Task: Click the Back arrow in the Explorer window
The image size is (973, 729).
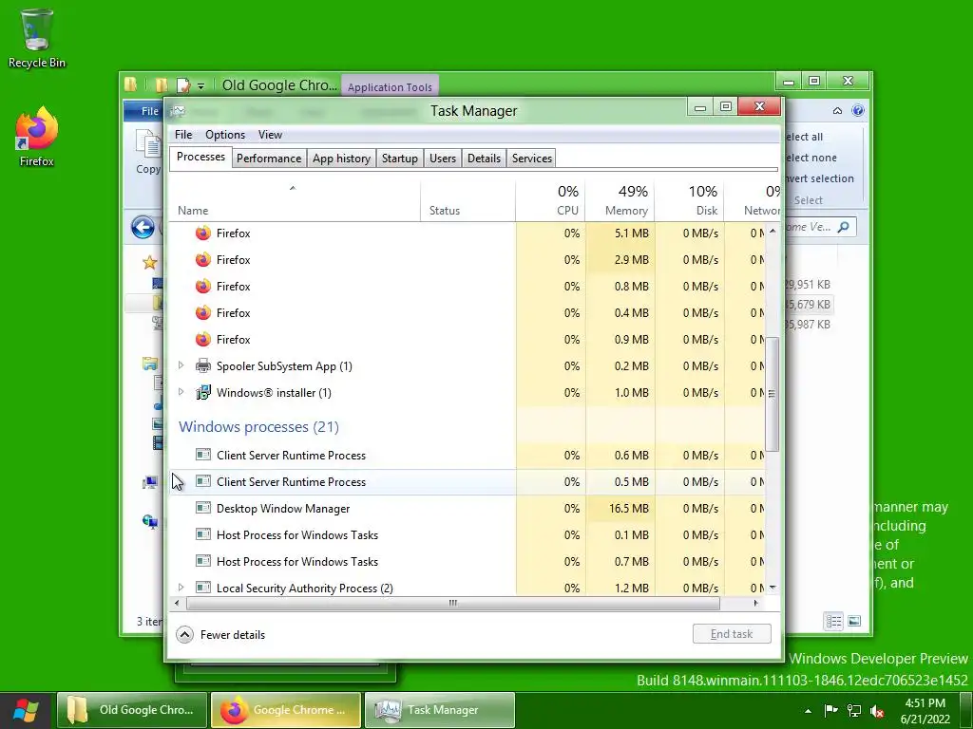Action: pyautogui.click(x=143, y=228)
